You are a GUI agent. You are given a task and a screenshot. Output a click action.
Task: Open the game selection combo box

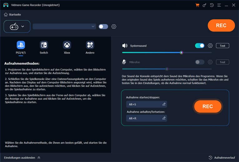click(64, 26)
